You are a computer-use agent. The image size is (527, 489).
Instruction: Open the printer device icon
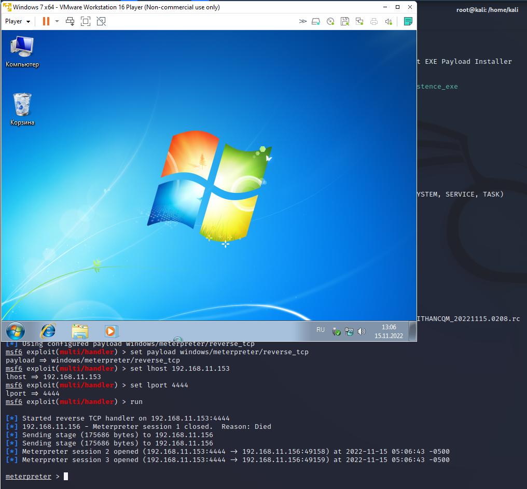[x=374, y=21]
